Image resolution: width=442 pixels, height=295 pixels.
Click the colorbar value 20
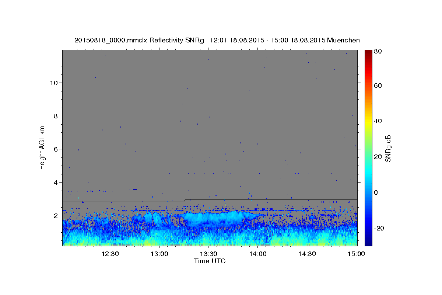(379, 157)
